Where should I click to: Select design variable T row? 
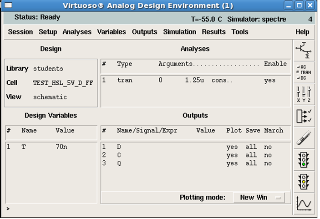(x=51, y=147)
